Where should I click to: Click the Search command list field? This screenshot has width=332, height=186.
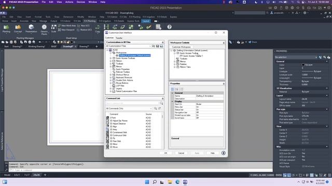pyautogui.click(x=132, y=103)
